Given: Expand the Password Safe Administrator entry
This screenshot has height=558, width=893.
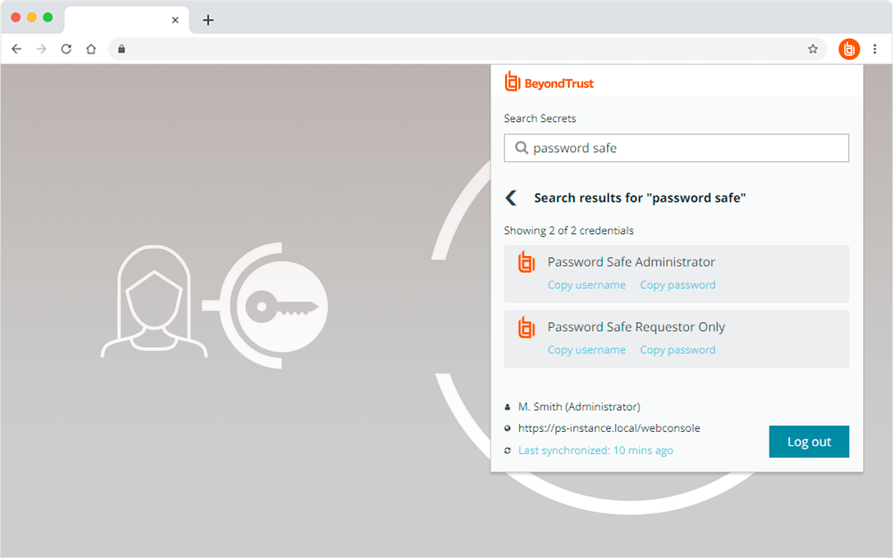Looking at the screenshot, I should tap(631, 262).
